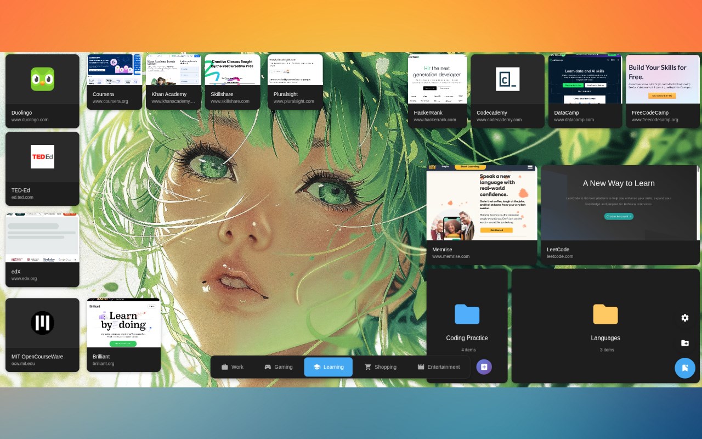The width and height of the screenshot is (702, 439).
Task: Click the www.skillshare.com address text
Action: (x=230, y=101)
